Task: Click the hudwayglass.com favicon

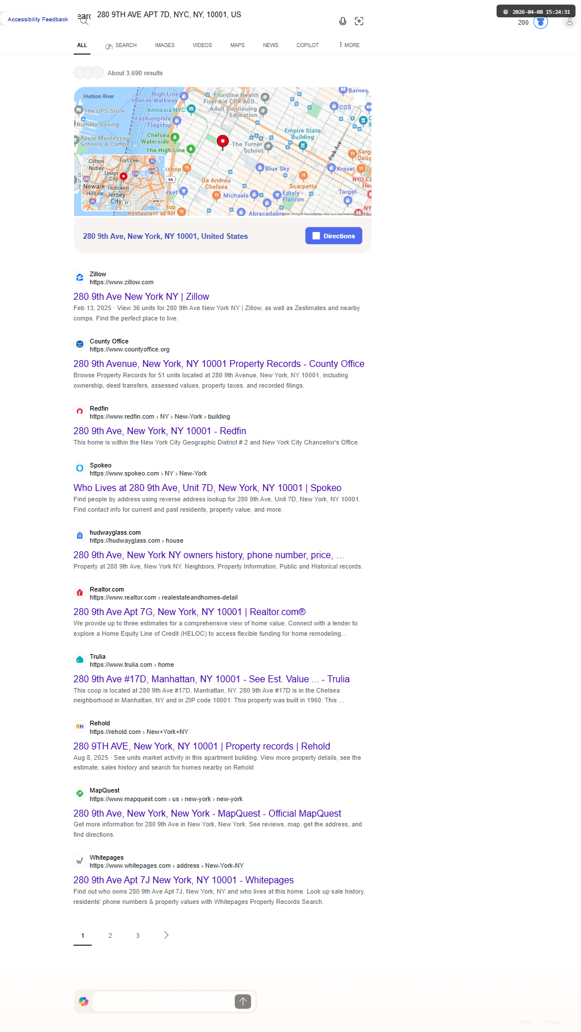Action: (80, 536)
